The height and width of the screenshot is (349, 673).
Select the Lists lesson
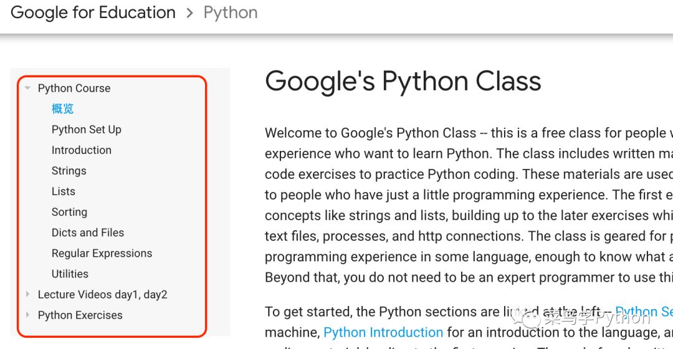[63, 191]
